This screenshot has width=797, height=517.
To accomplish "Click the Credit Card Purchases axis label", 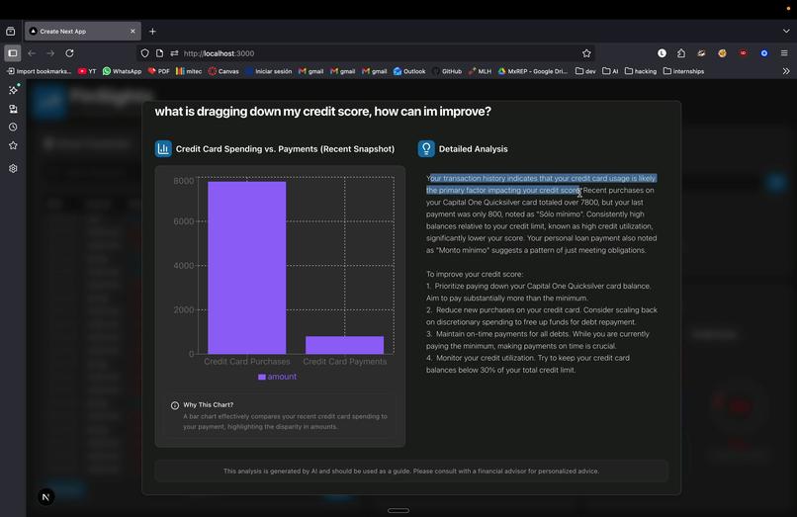I will pyautogui.click(x=247, y=362).
